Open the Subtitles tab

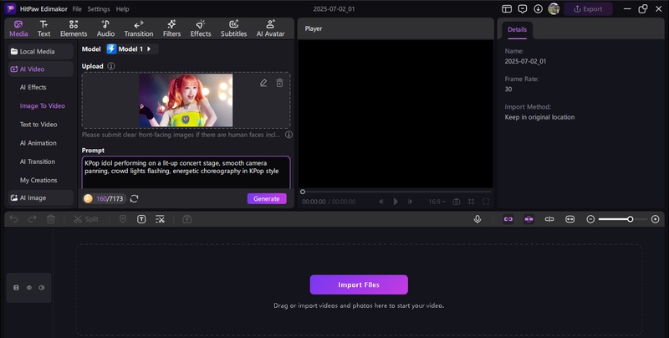pos(233,28)
